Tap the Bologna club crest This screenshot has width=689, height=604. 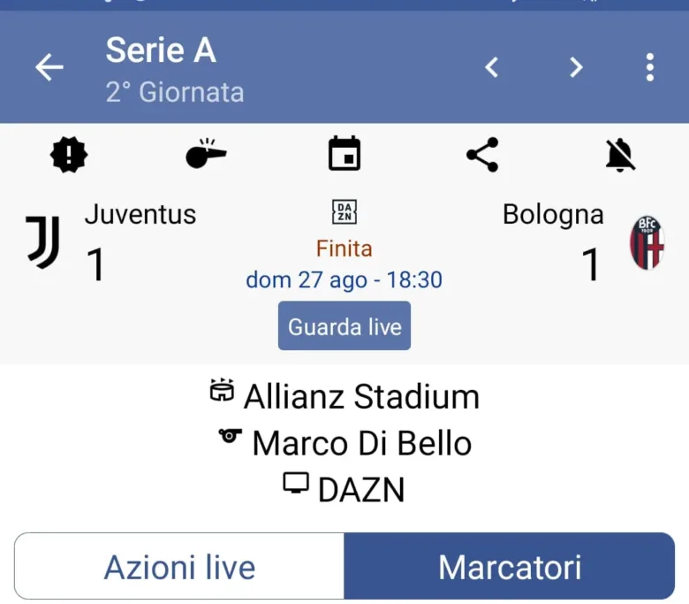(647, 243)
